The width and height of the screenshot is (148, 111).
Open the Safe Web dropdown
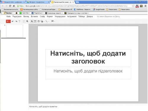(25, 13)
